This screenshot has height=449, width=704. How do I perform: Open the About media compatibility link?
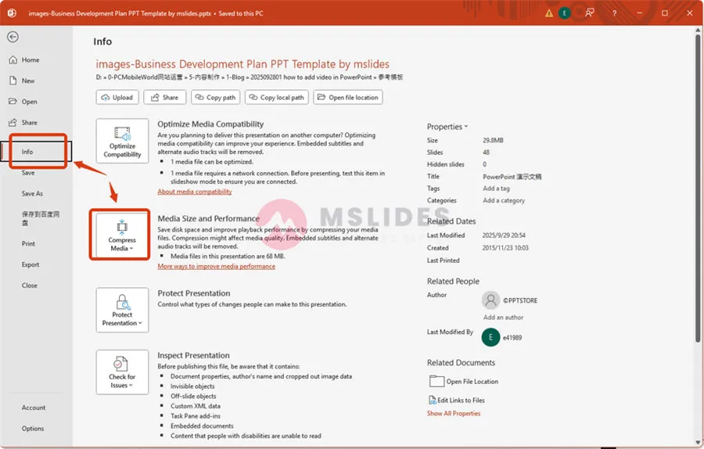[195, 192]
